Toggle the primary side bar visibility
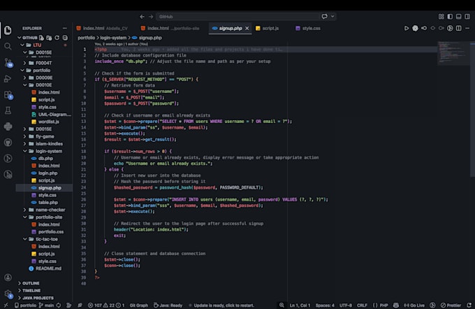The height and width of the screenshot is (309, 475). [450, 17]
